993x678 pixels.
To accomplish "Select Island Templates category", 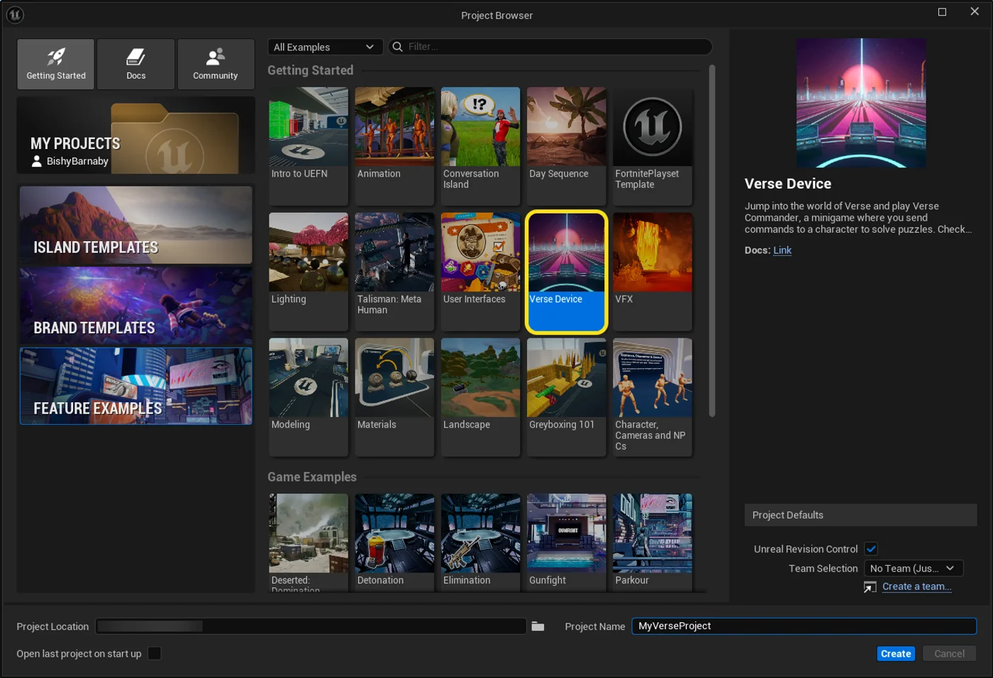I will coord(136,225).
